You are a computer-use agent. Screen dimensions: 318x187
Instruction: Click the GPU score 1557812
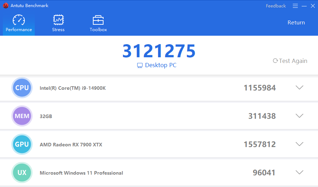[260, 144]
